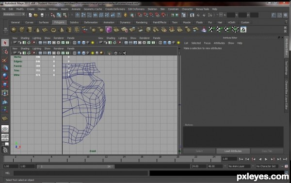Play the animation forwards
291x183 pixels.
pos(266,159)
